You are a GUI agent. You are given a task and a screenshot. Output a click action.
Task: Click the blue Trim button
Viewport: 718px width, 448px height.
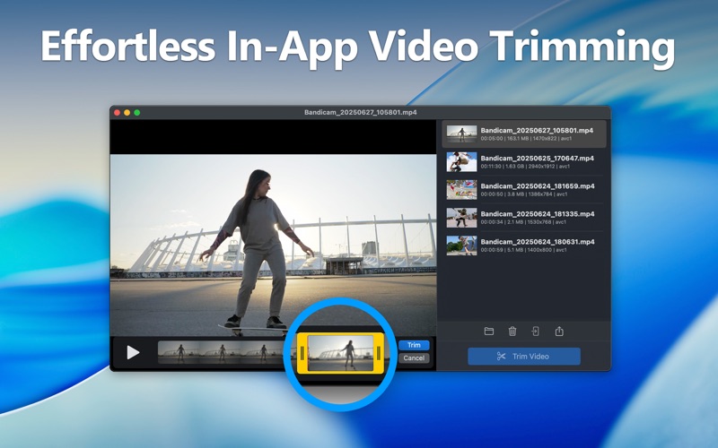click(414, 345)
